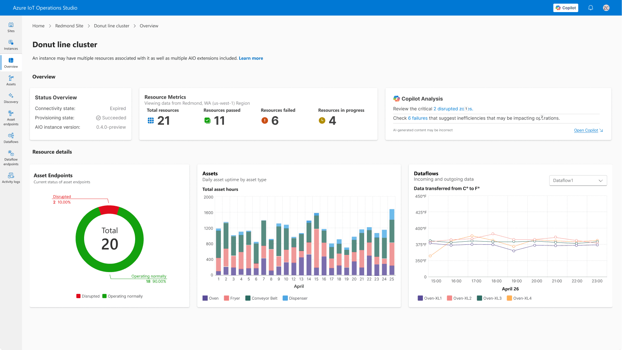Click the Resources in progress value 4
The image size is (622, 350).
pyautogui.click(x=332, y=121)
